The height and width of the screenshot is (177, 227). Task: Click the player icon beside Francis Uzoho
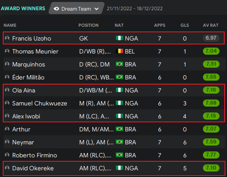7,38
